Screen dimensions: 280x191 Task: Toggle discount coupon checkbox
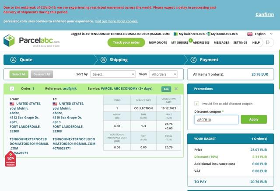pos(196,104)
